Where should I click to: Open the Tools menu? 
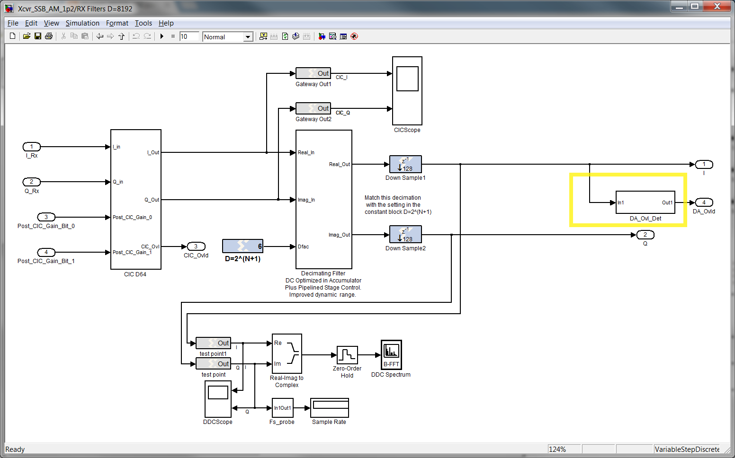point(143,23)
